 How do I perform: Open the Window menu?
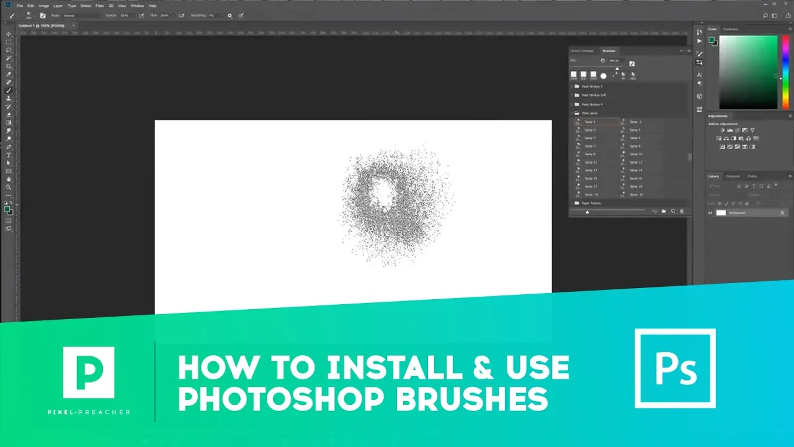point(137,6)
